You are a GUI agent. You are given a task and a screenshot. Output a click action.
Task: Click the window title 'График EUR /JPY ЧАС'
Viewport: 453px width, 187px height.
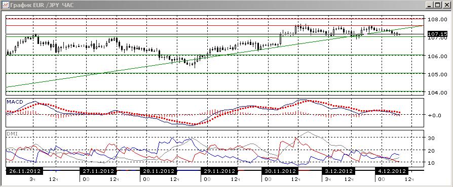point(42,5)
